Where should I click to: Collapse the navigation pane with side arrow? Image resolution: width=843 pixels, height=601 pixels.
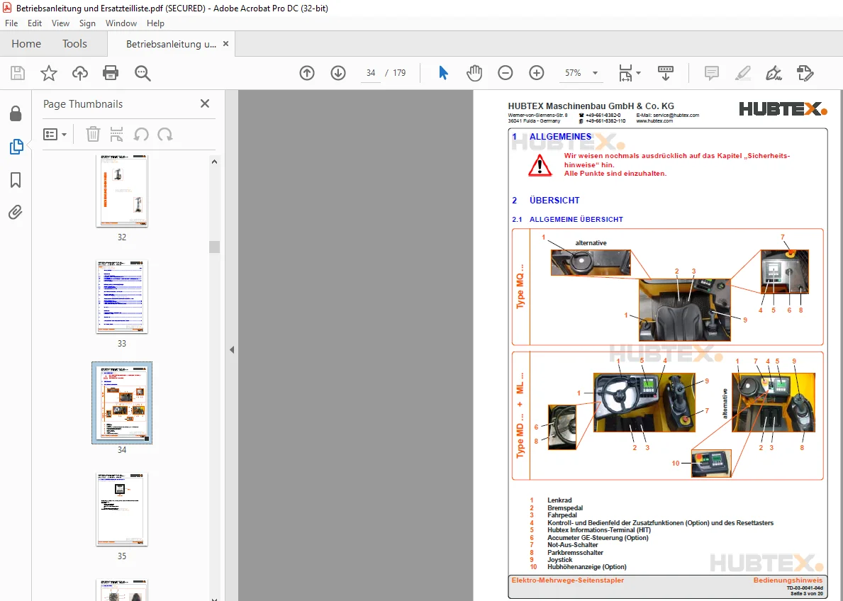pyautogui.click(x=232, y=350)
